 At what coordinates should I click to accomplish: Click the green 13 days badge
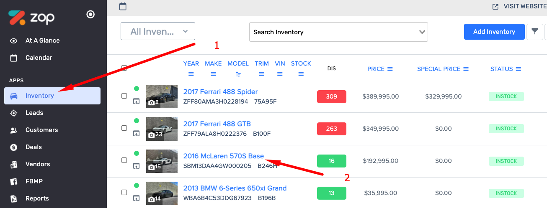coord(332,193)
